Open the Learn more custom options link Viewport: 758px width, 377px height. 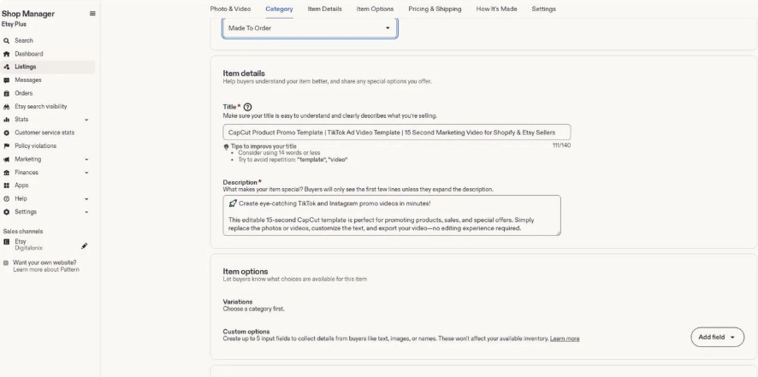point(565,339)
